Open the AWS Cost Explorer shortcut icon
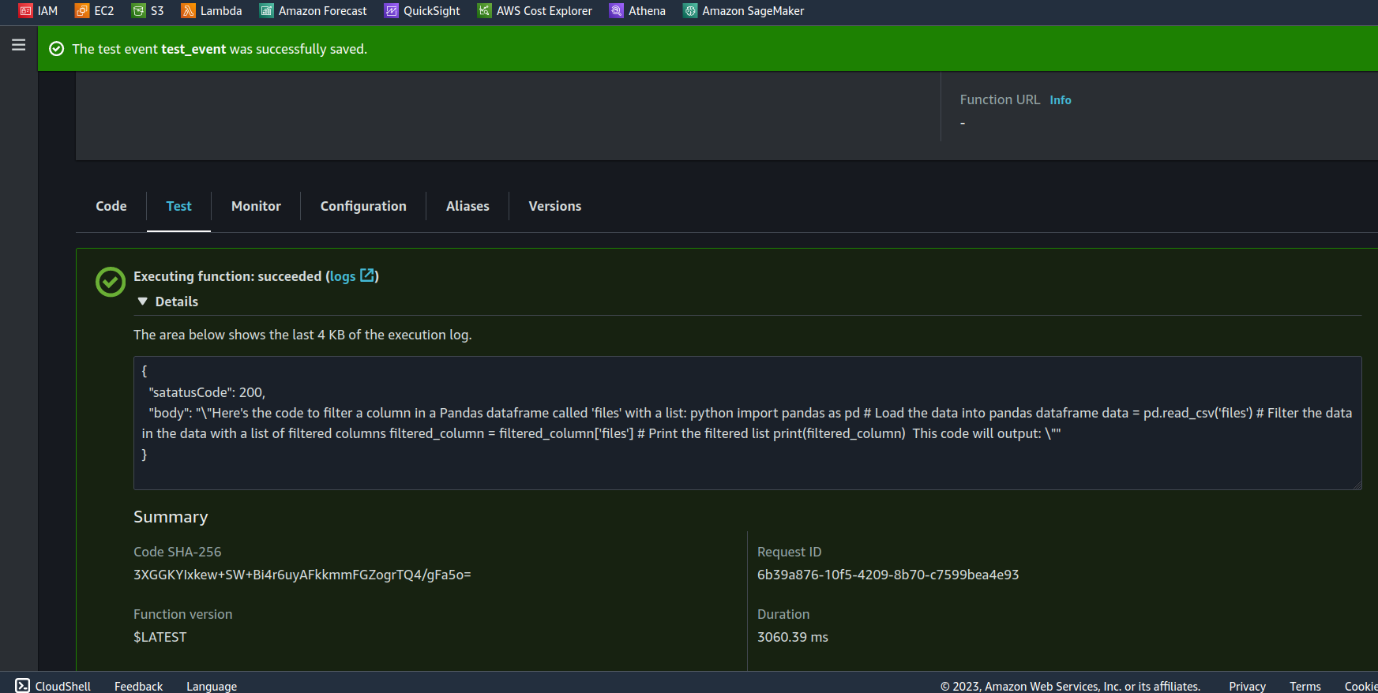 [484, 11]
